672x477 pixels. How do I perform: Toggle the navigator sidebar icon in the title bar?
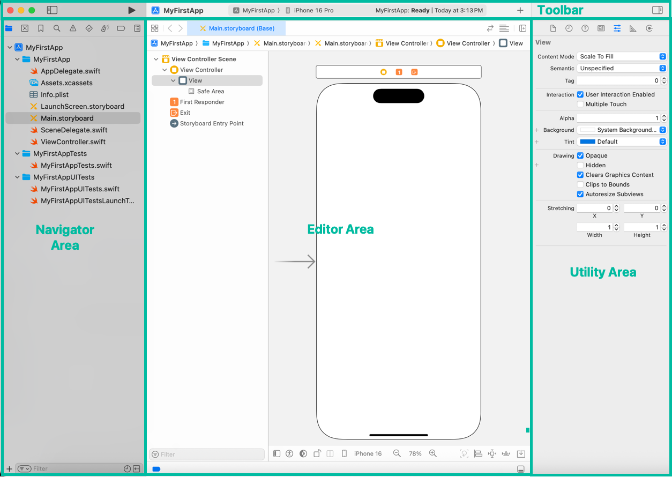coord(52,10)
